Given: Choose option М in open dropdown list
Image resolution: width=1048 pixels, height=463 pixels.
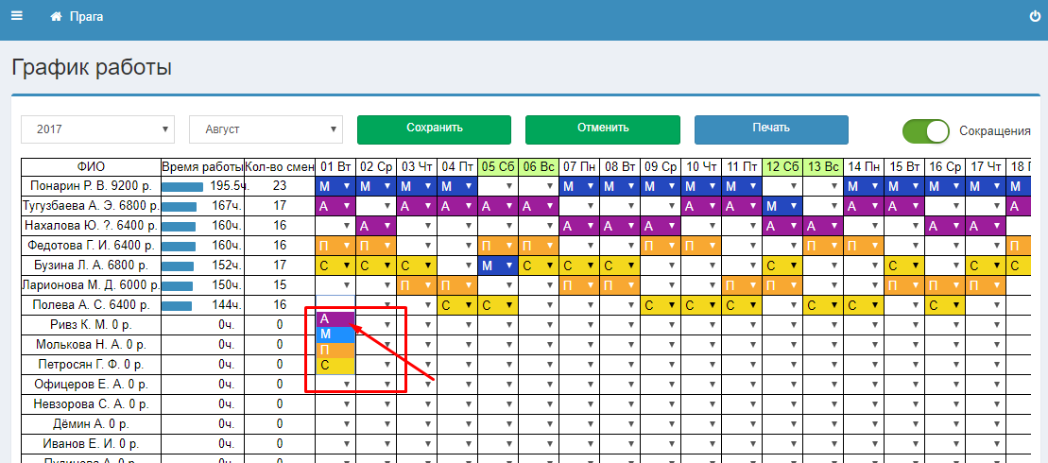Looking at the screenshot, I should coord(335,334).
